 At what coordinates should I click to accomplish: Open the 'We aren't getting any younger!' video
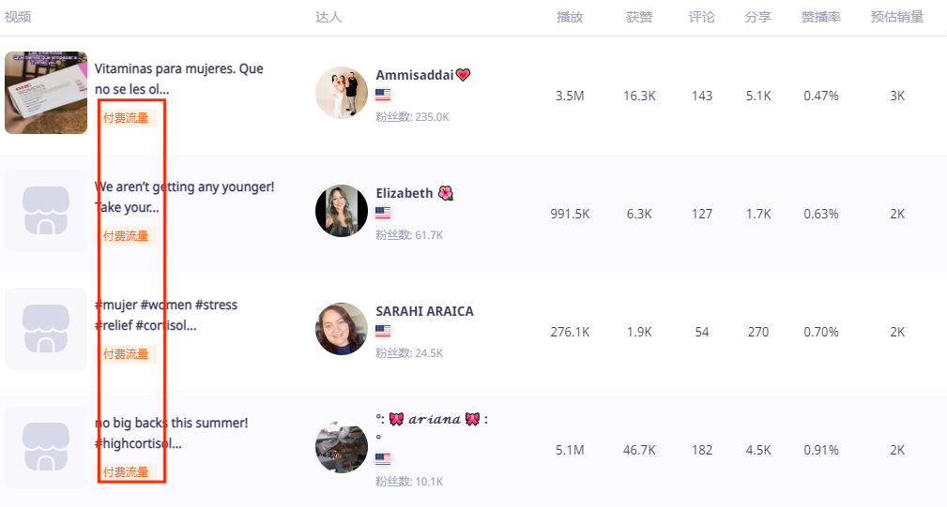pos(184,187)
